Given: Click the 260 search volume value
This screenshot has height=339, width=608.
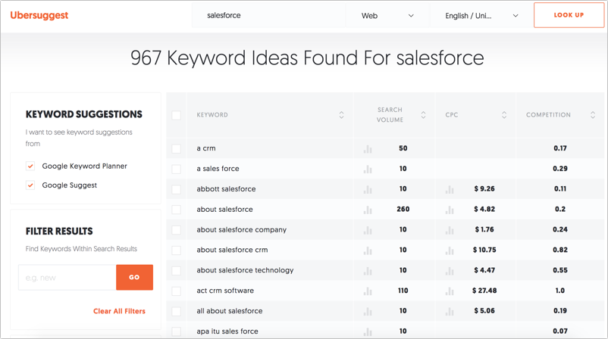Looking at the screenshot, I should 403,210.
